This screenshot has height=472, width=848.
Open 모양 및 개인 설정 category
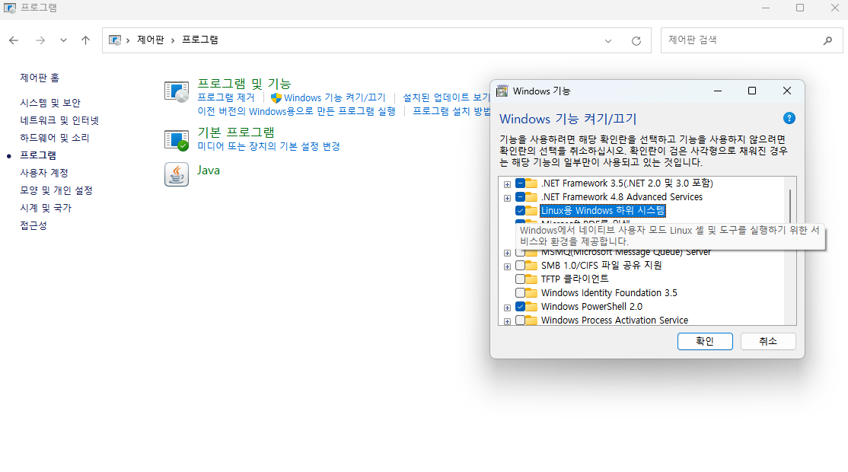(x=56, y=190)
